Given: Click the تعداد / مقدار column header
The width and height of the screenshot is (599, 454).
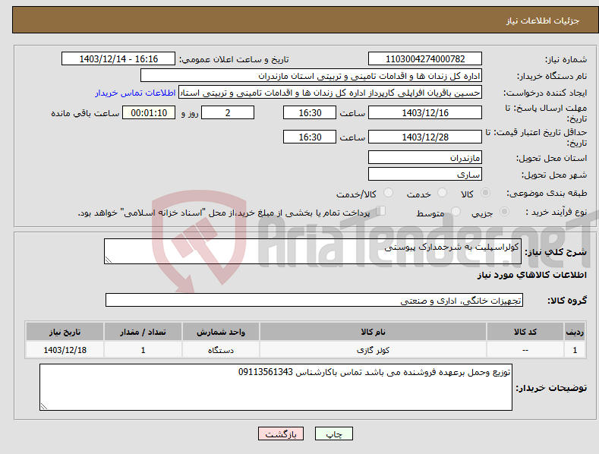Looking at the screenshot, I should point(143,332).
